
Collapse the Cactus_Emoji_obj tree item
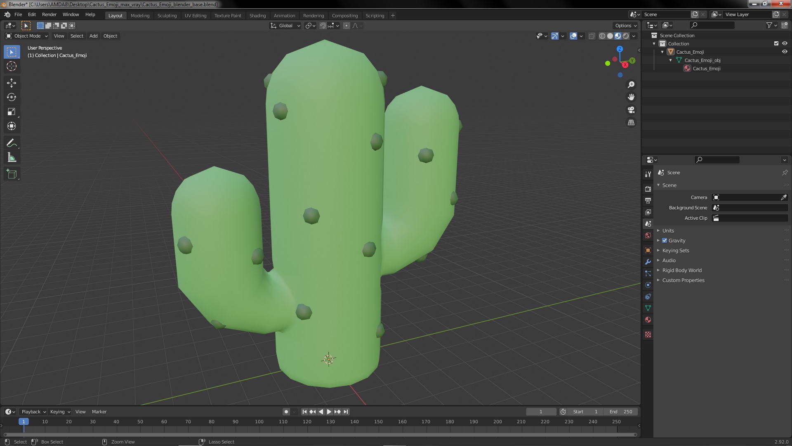click(x=671, y=60)
